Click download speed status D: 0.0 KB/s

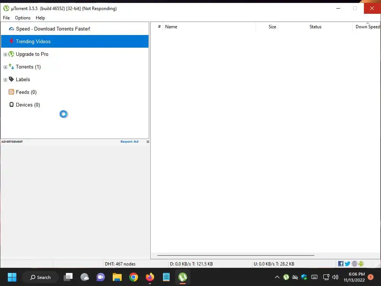(x=191, y=264)
